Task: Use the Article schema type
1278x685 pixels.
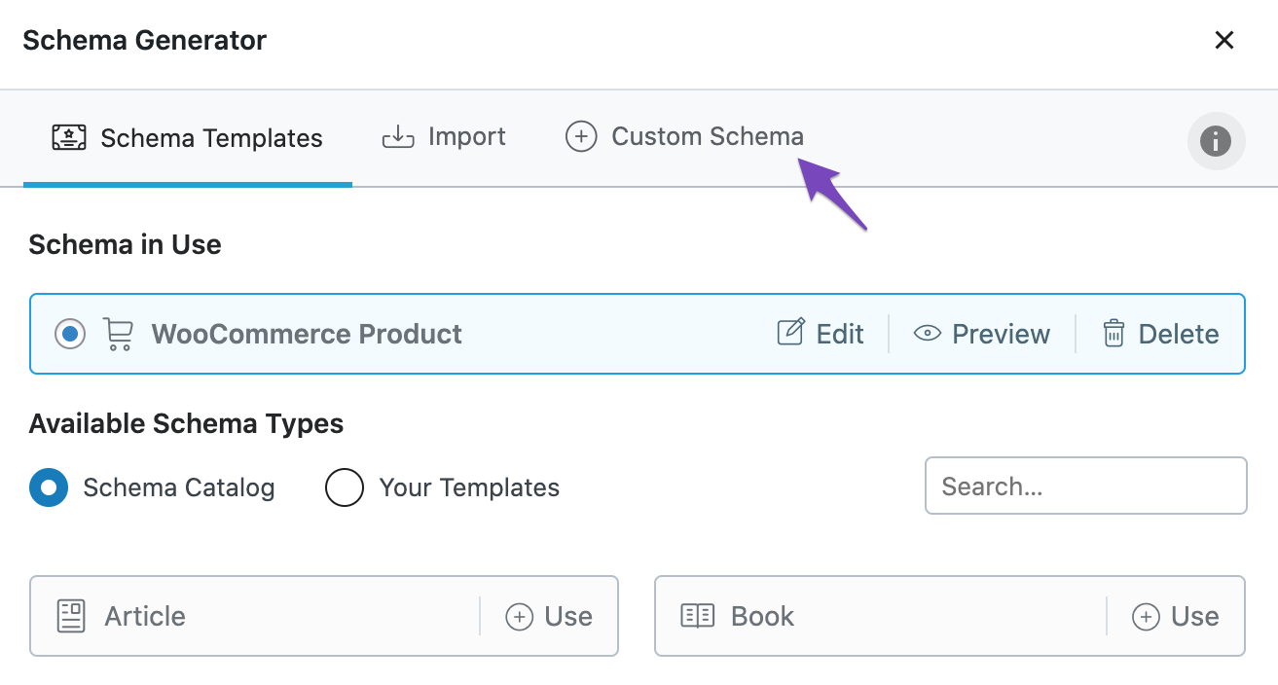Action: coord(549,616)
